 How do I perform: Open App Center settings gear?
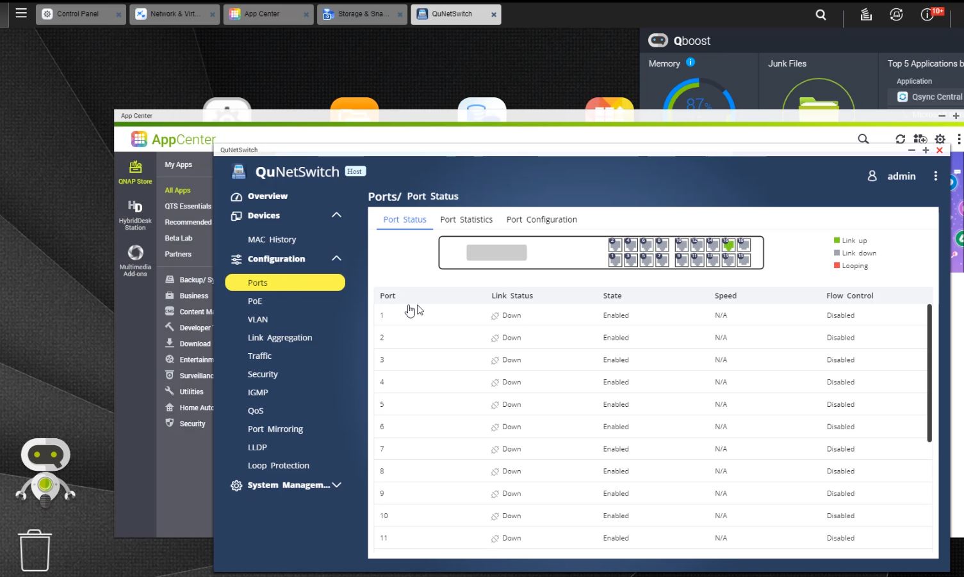click(x=940, y=139)
